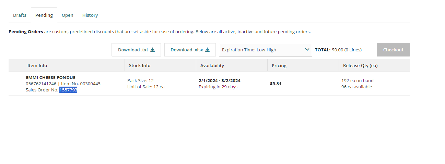Click the 2/1/2024 - 3/2/2024 date range

[220, 81]
